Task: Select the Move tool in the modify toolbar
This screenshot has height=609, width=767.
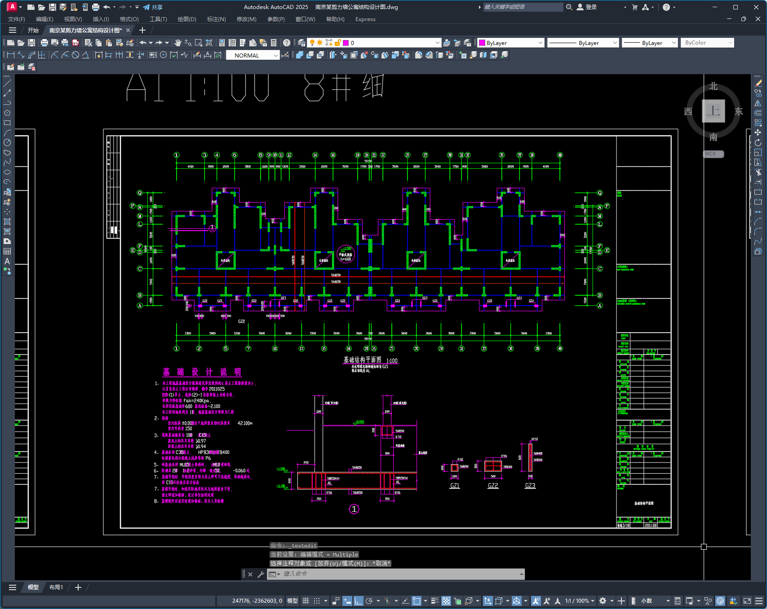Action: click(x=758, y=133)
